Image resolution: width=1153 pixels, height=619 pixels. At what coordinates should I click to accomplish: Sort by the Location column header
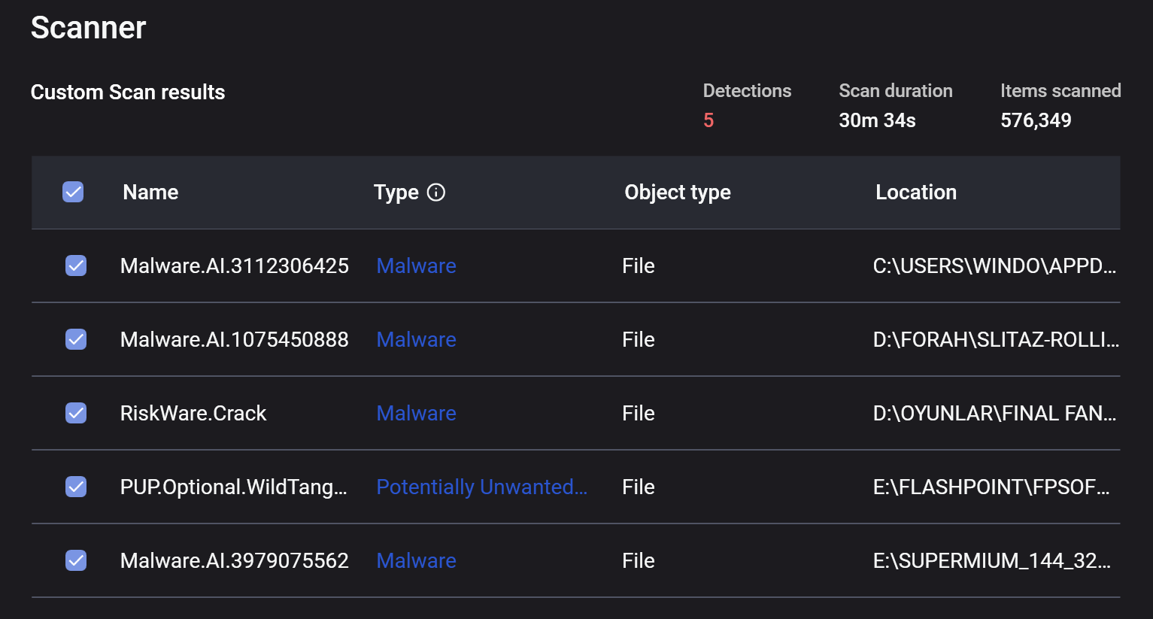(x=916, y=193)
